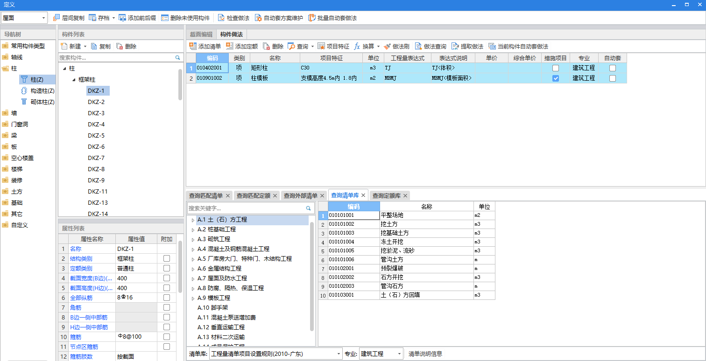The image size is (706, 361).
Task: Open 专业 建筑工程 dropdown
Action: [399, 354]
